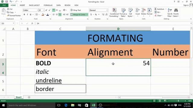193x108 pixels.
Task: Apply Percent Style to the cell
Action: point(96,14)
